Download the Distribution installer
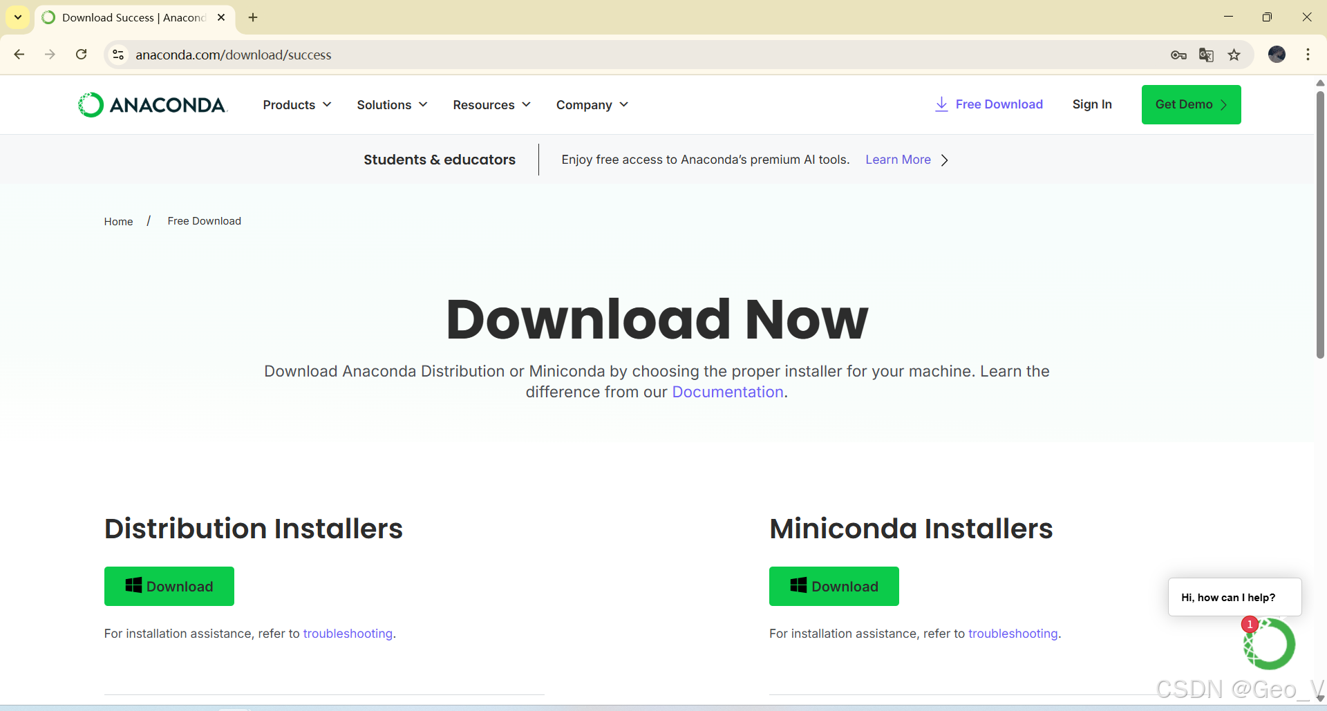The image size is (1327, 711). point(169,586)
